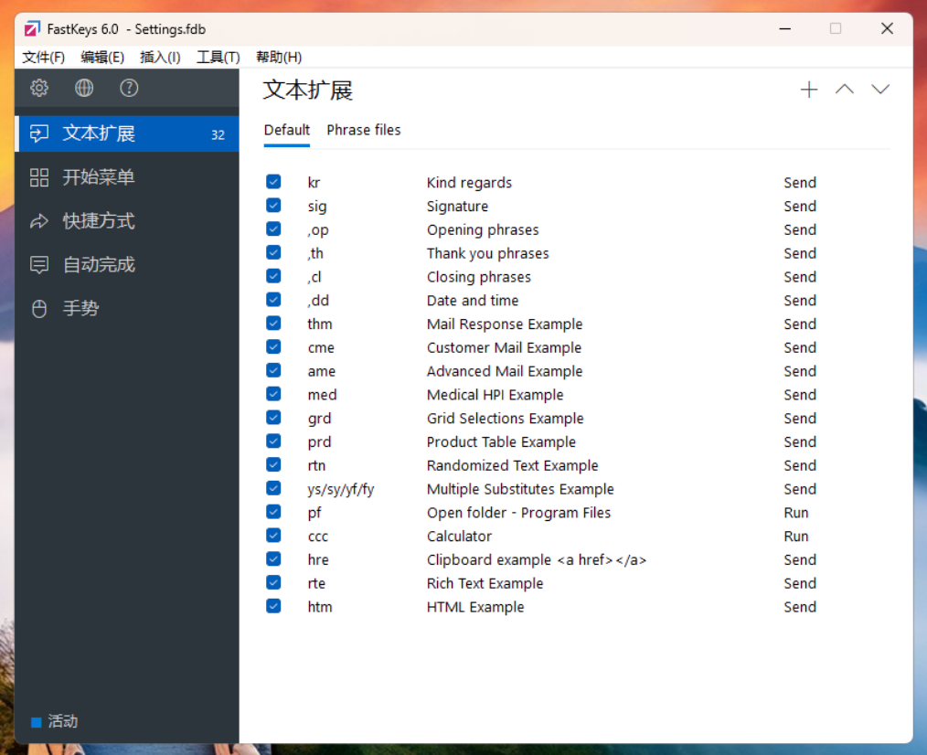Screen dimensions: 927x755
Task: Select the Calculator row
Action: click(x=577, y=537)
